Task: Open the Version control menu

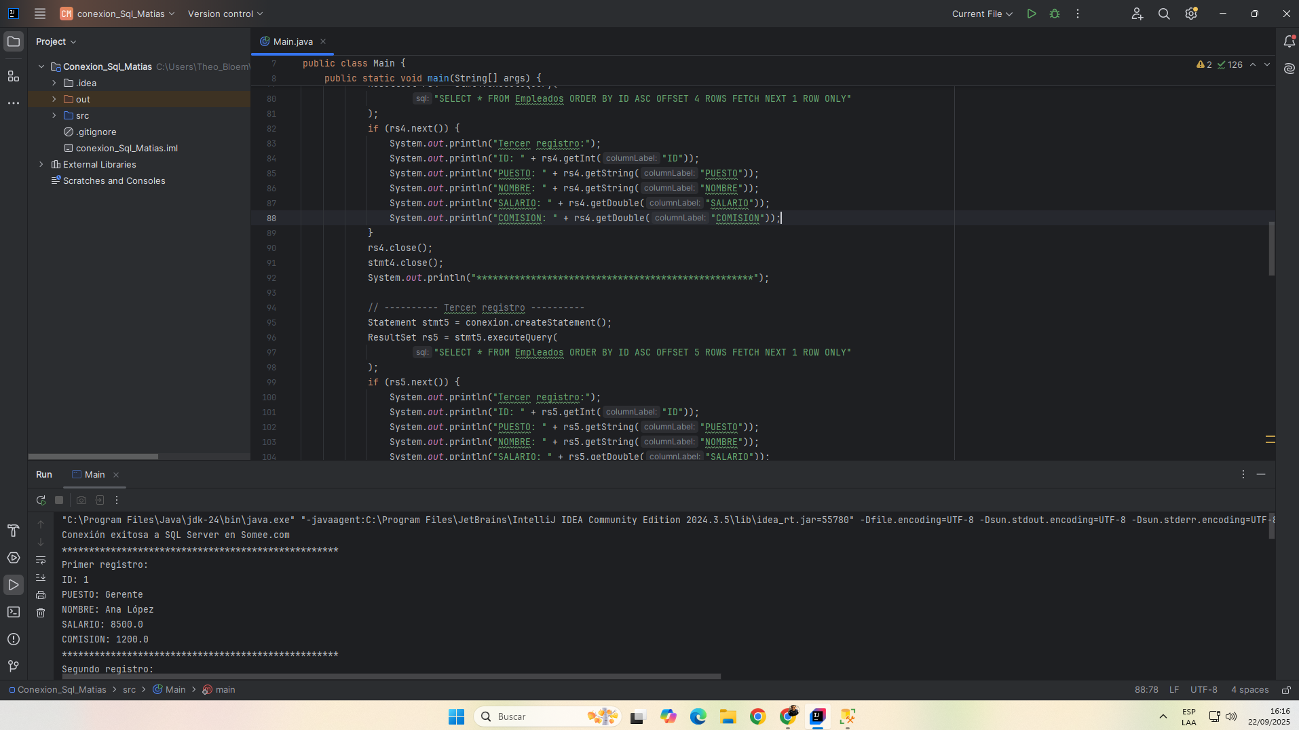Action: [225, 14]
